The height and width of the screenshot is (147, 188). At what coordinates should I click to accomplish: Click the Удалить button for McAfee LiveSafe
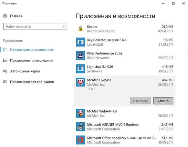[x=163, y=101]
